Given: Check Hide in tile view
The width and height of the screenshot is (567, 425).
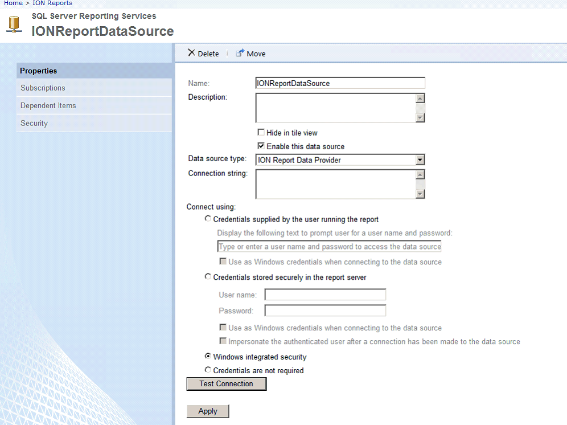Looking at the screenshot, I should coord(261,132).
